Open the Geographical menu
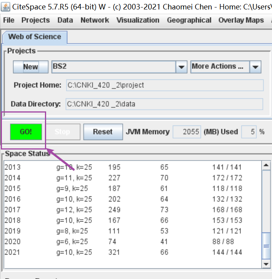The image size is (272, 279). [189, 20]
